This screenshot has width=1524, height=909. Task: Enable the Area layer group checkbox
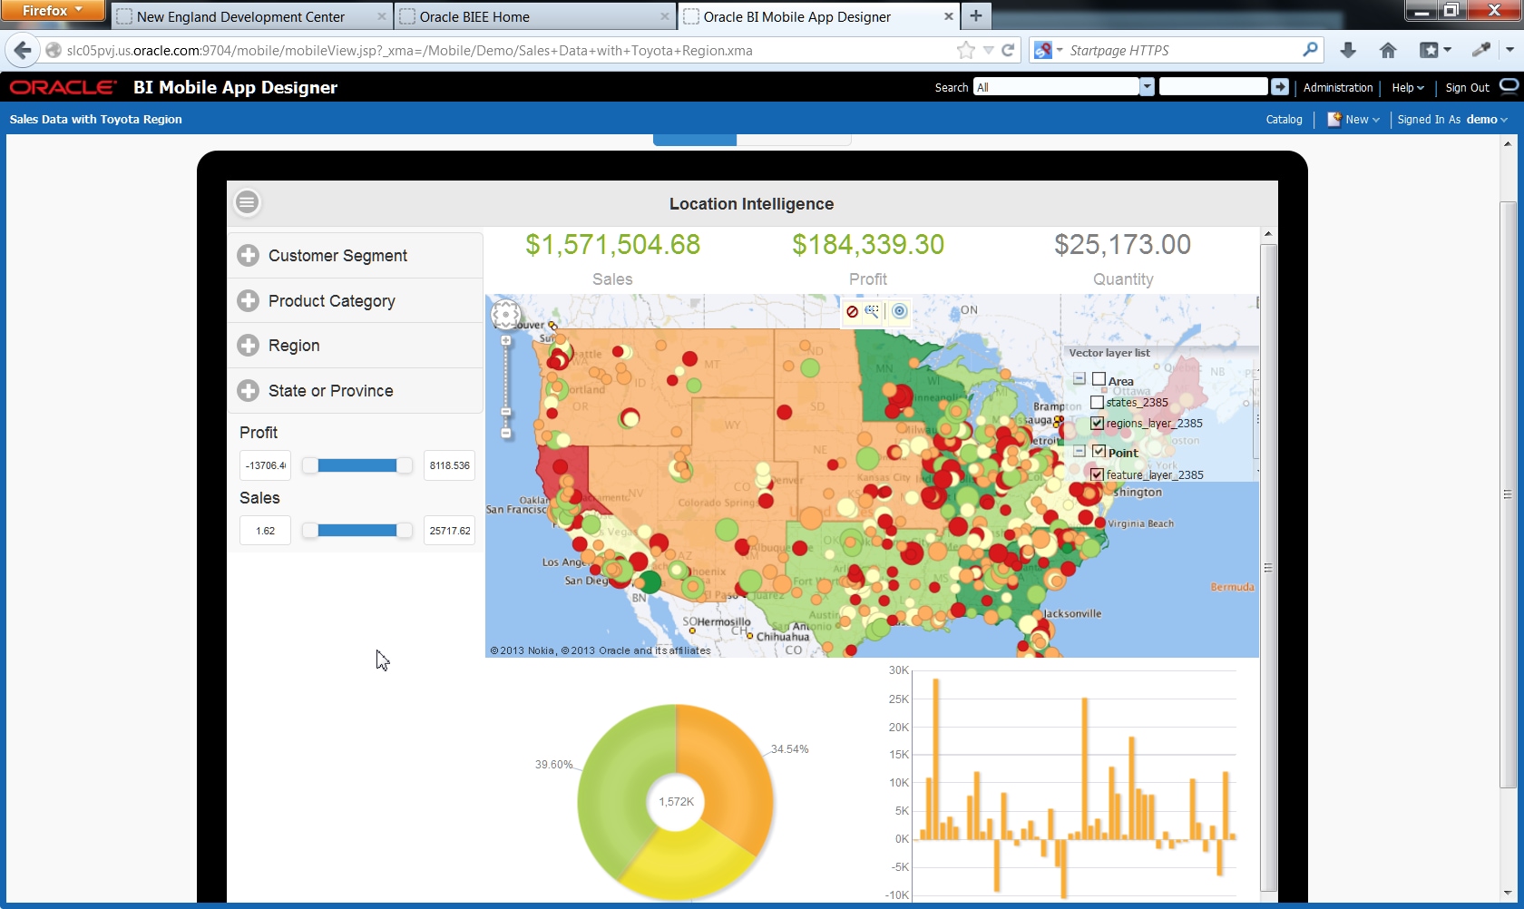pyautogui.click(x=1099, y=379)
